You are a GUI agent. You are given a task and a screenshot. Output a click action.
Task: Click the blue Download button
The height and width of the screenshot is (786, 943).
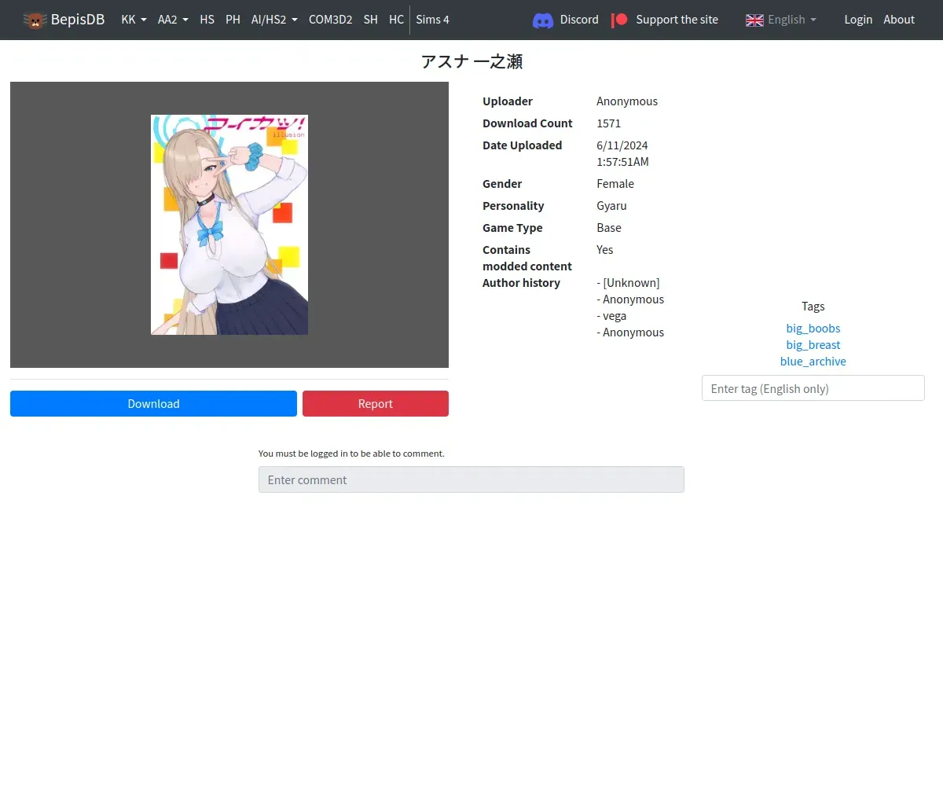coord(153,403)
